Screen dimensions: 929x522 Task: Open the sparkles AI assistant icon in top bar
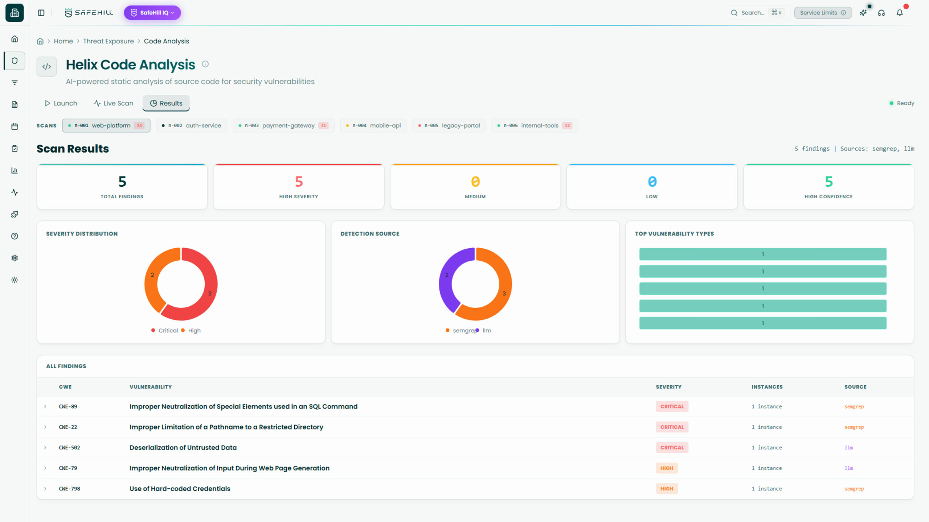[x=863, y=13]
